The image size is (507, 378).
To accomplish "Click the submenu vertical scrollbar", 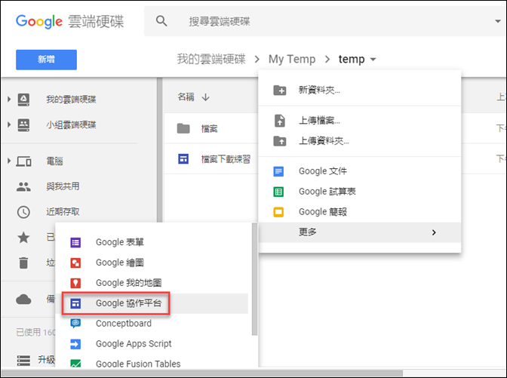I will (254, 279).
